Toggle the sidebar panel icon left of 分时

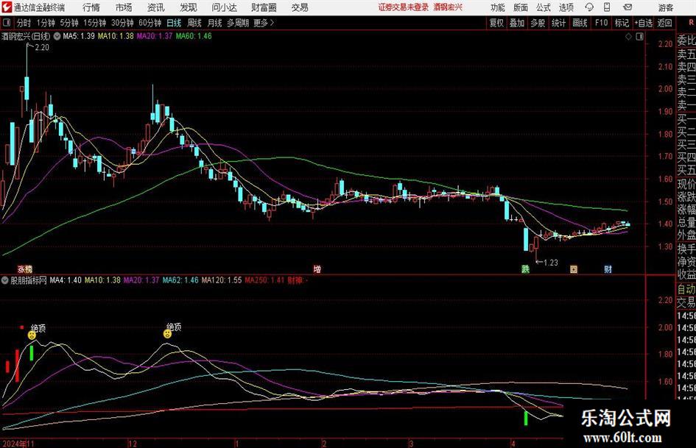[6, 23]
